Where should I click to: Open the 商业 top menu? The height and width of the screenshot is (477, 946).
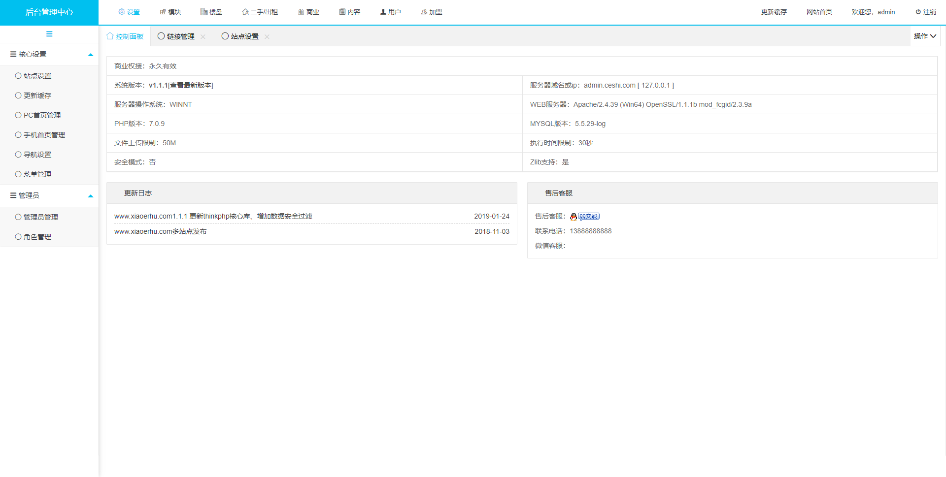point(308,12)
